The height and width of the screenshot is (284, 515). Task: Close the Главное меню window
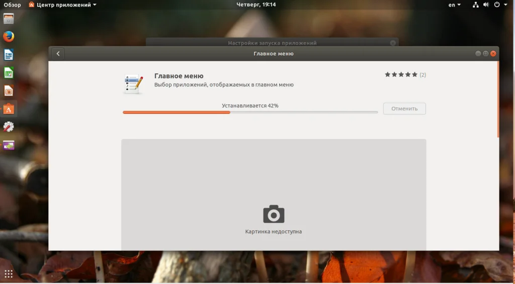pos(493,53)
